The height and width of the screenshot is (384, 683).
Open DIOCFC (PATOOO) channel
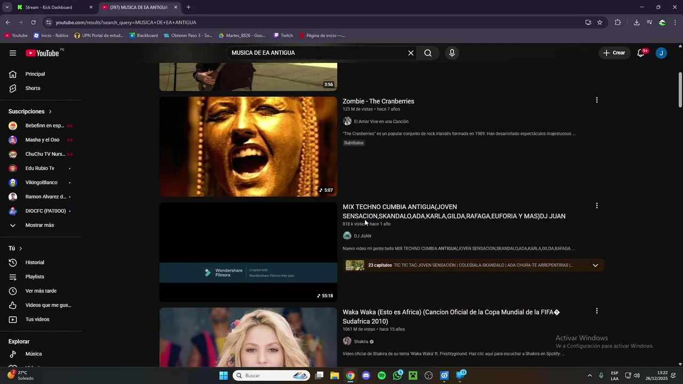coord(41,211)
